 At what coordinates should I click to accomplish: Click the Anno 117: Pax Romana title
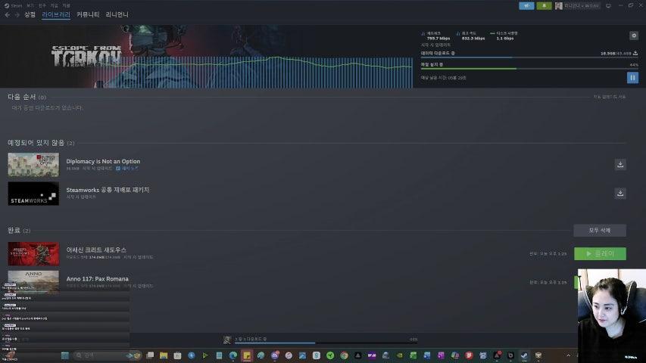(97, 278)
